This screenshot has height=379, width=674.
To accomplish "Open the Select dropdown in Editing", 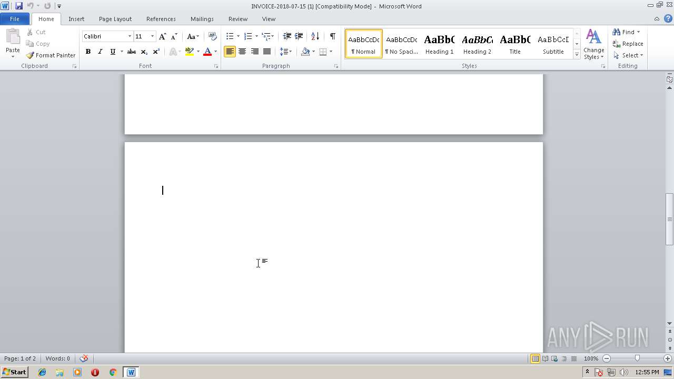I will coord(628,55).
